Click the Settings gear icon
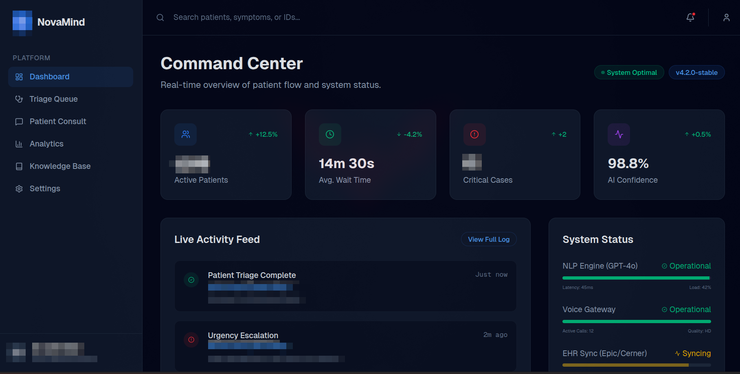740x374 pixels. point(19,189)
